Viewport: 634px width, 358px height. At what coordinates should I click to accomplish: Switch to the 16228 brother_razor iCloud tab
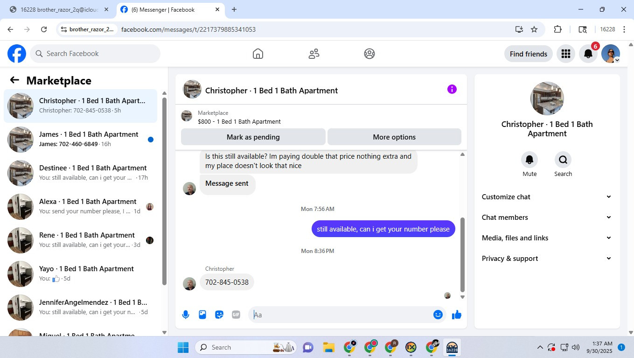point(59,9)
